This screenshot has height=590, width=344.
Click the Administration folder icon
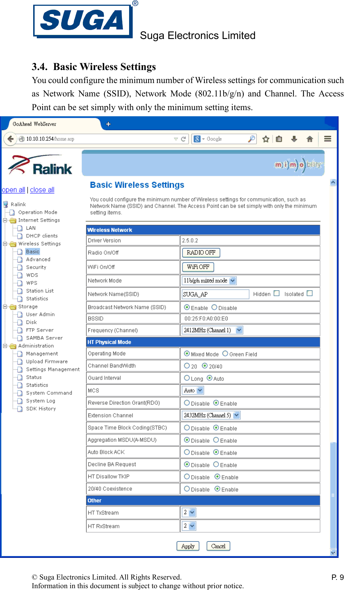click(x=13, y=346)
